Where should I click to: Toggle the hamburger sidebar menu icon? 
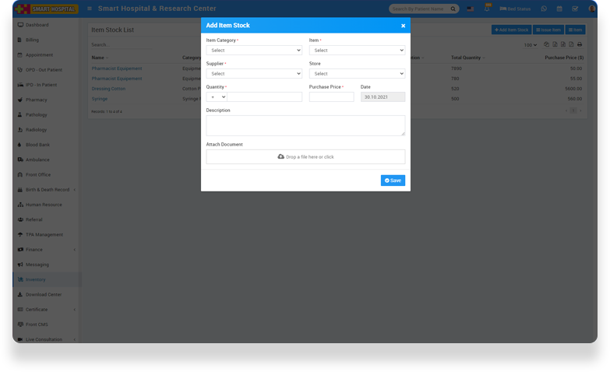(x=90, y=9)
